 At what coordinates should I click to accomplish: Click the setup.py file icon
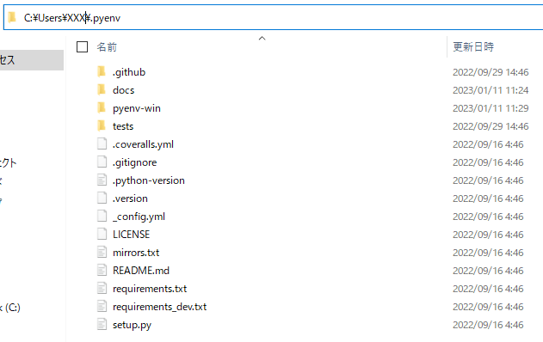tap(102, 324)
